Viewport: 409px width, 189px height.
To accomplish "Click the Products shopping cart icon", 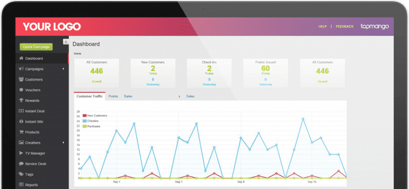I will click(21, 132).
